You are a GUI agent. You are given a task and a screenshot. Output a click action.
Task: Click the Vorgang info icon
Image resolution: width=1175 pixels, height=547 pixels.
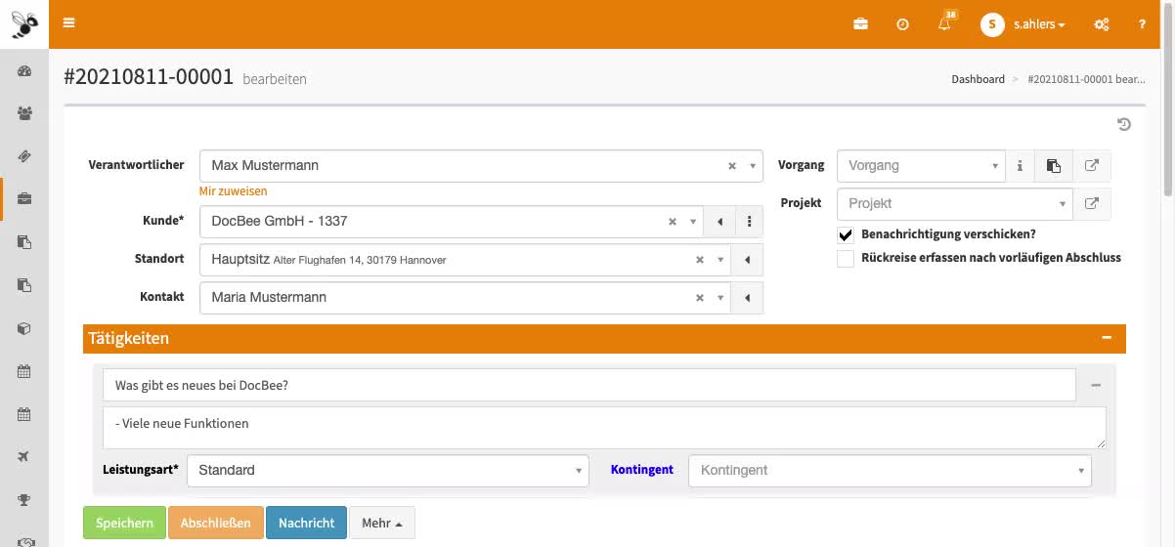1020,166
